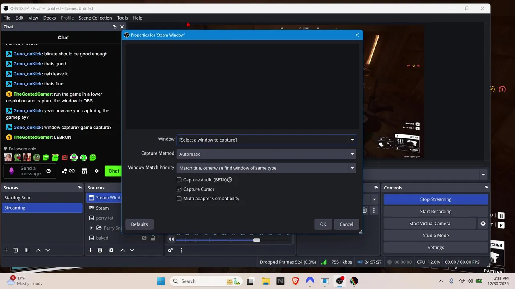Open the Help menu
The image size is (515, 289).
pyautogui.click(x=138, y=18)
